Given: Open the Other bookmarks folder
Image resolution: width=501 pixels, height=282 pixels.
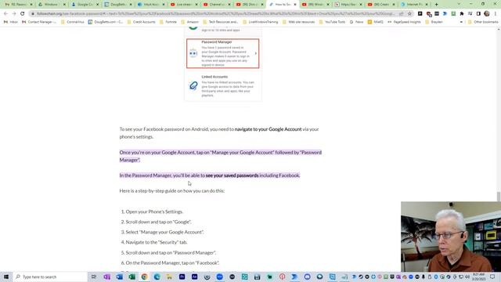Looking at the screenshot, I should pos(483,22).
